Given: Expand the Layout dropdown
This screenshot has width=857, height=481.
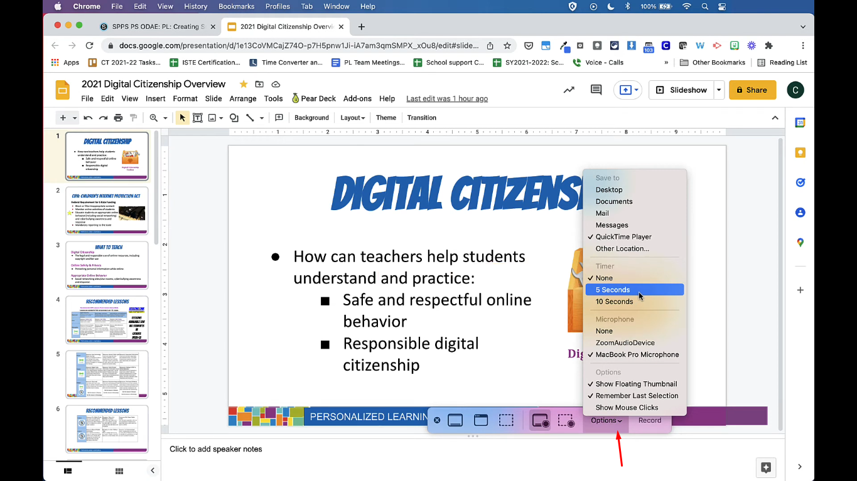Looking at the screenshot, I should 352,118.
